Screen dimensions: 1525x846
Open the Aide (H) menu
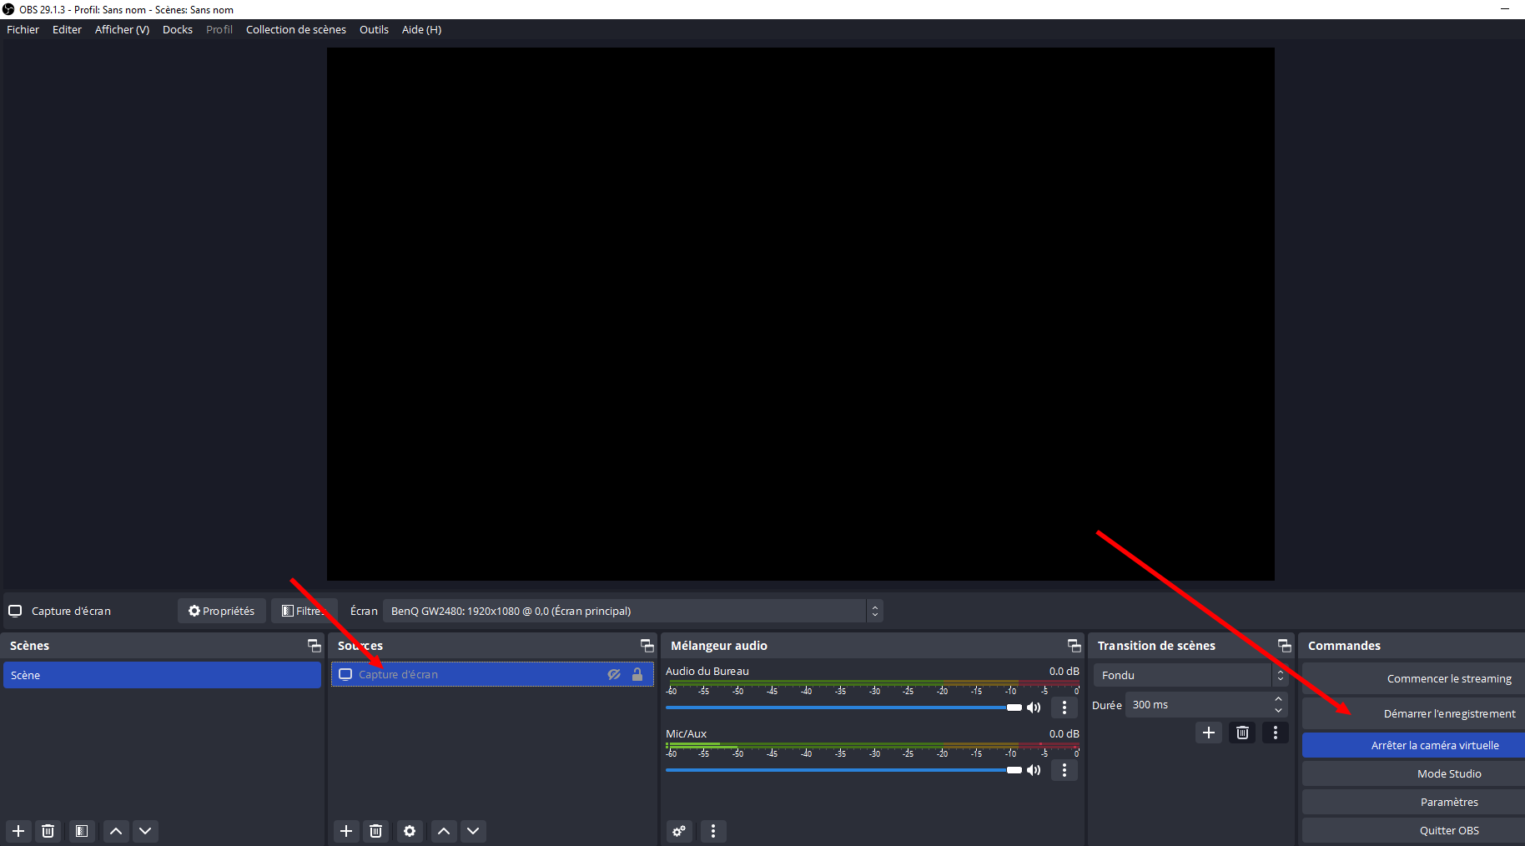(421, 29)
